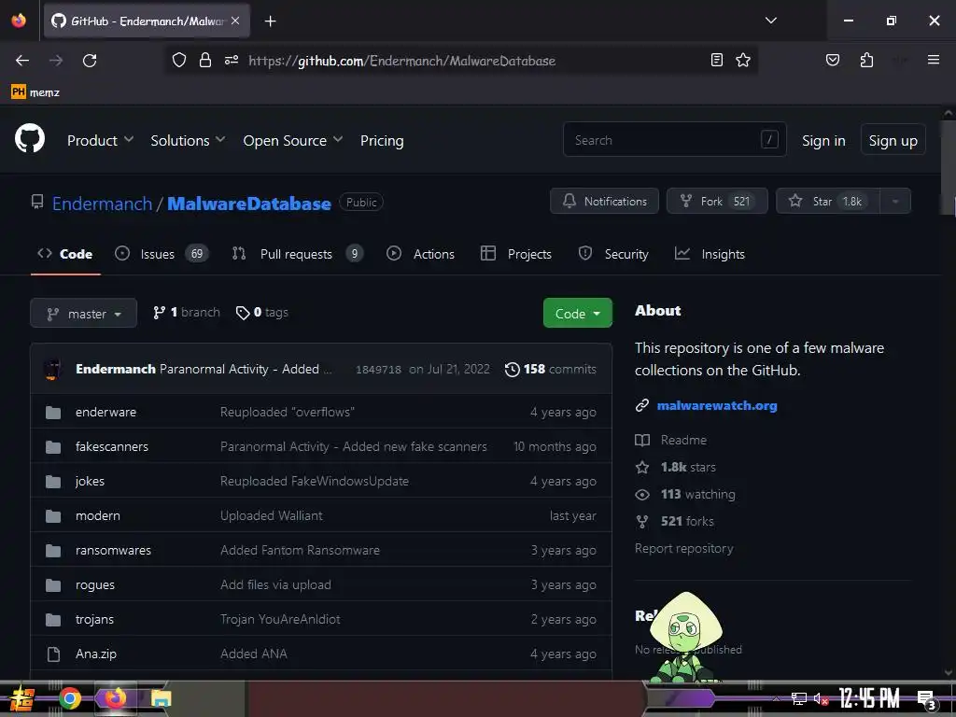Bookmark this page with the star icon

[742, 60]
